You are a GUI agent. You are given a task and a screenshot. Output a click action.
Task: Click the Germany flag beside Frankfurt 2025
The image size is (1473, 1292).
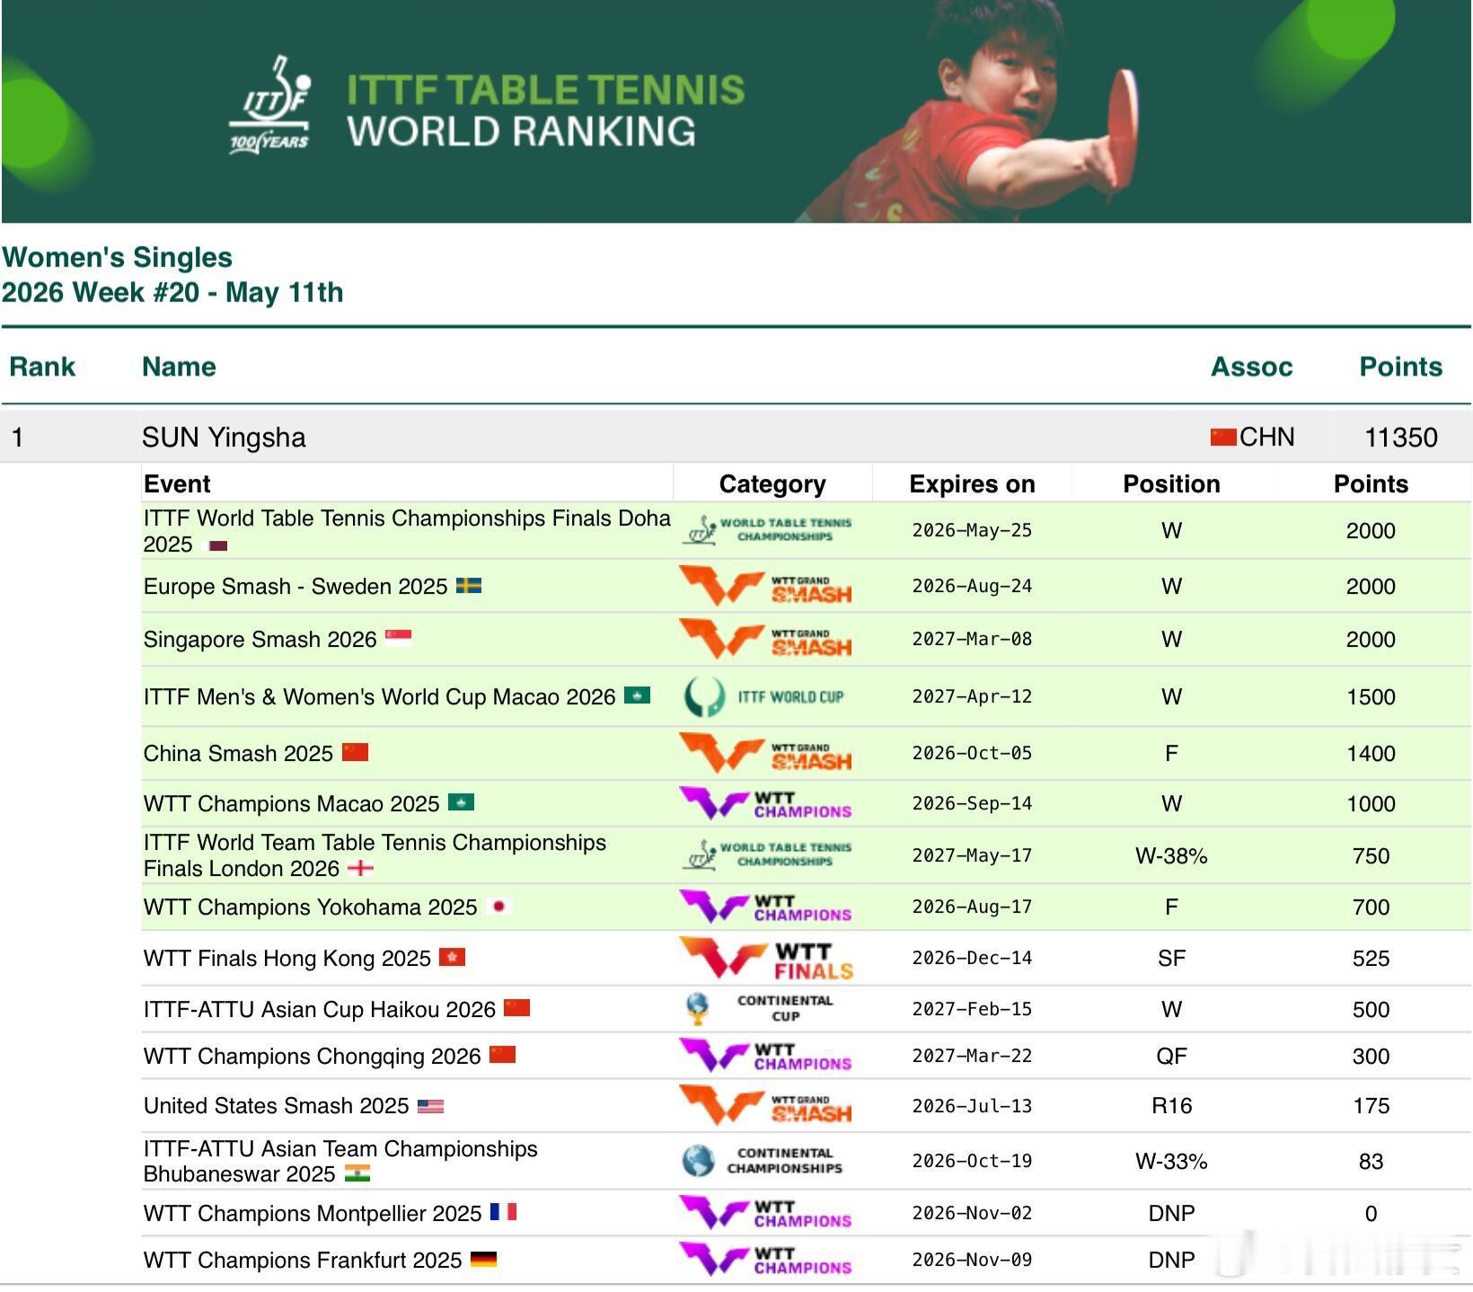[x=483, y=1260]
